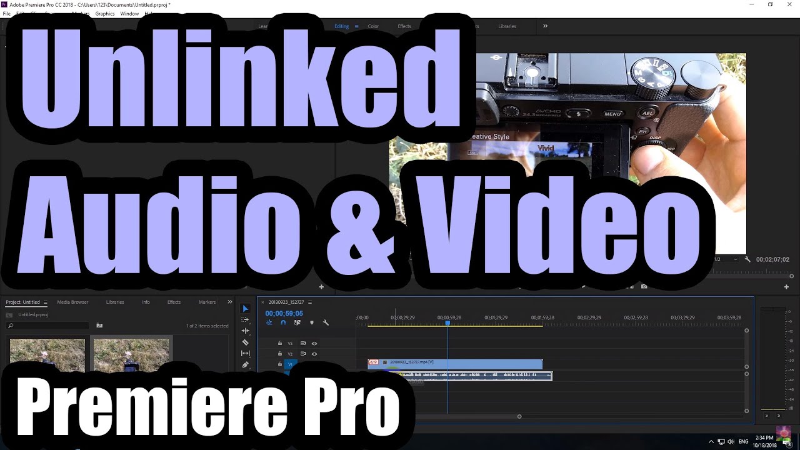The height and width of the screenshot is (450, 800).
Task: Switch to the Effects workspace
Action: point(404,26)
